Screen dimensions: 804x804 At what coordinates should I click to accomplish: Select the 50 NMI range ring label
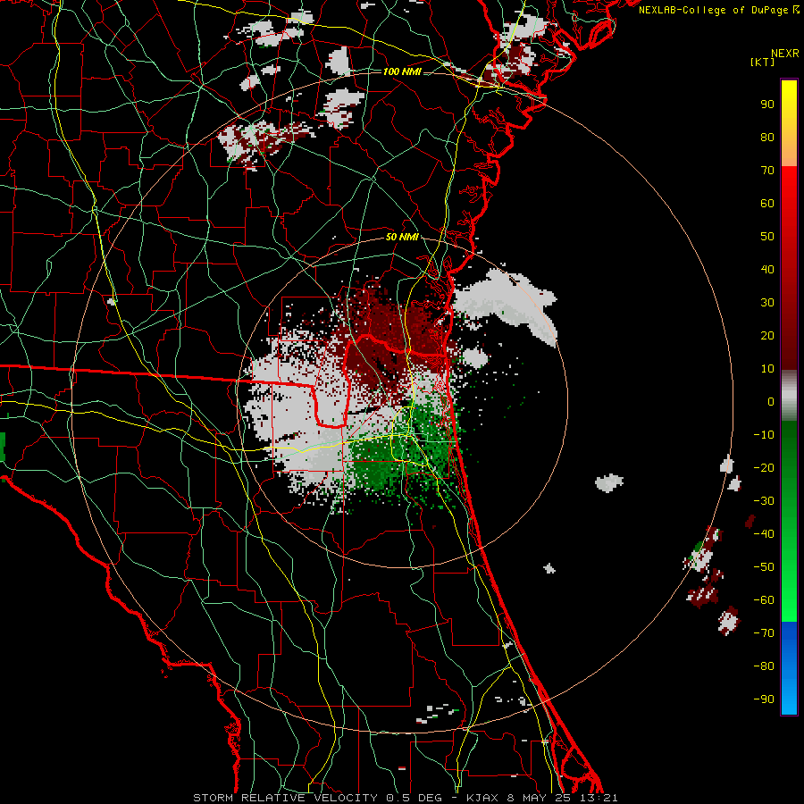pyautogui.click(x=402, y=237)
